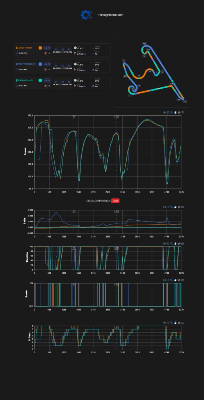Click the Oscar Piastri driver name
This screenshot has width=204, height=400.
click(x=25, y=48)
